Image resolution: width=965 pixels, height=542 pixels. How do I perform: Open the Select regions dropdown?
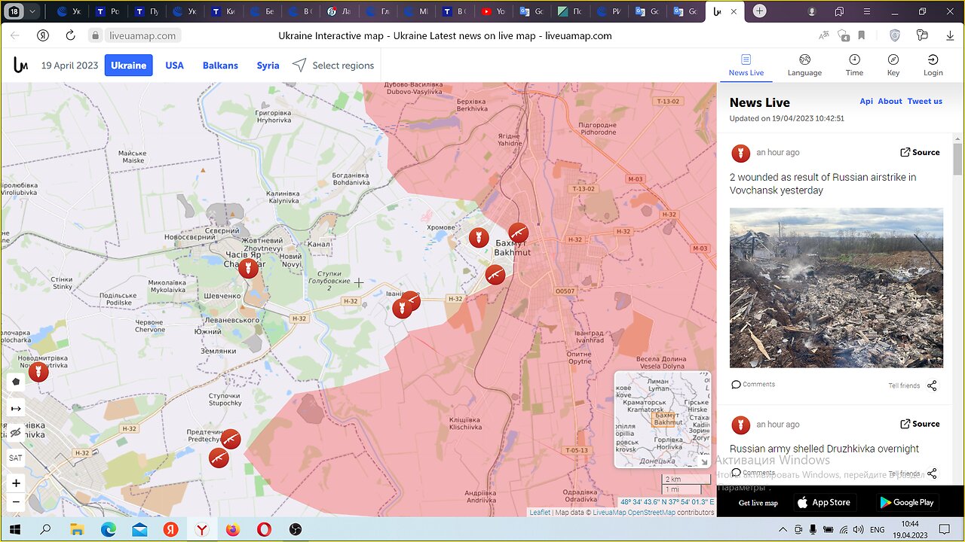coord(333,65)
